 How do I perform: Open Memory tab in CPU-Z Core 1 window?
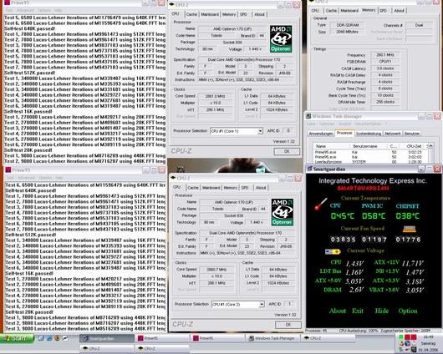click(x=229, y=14)
